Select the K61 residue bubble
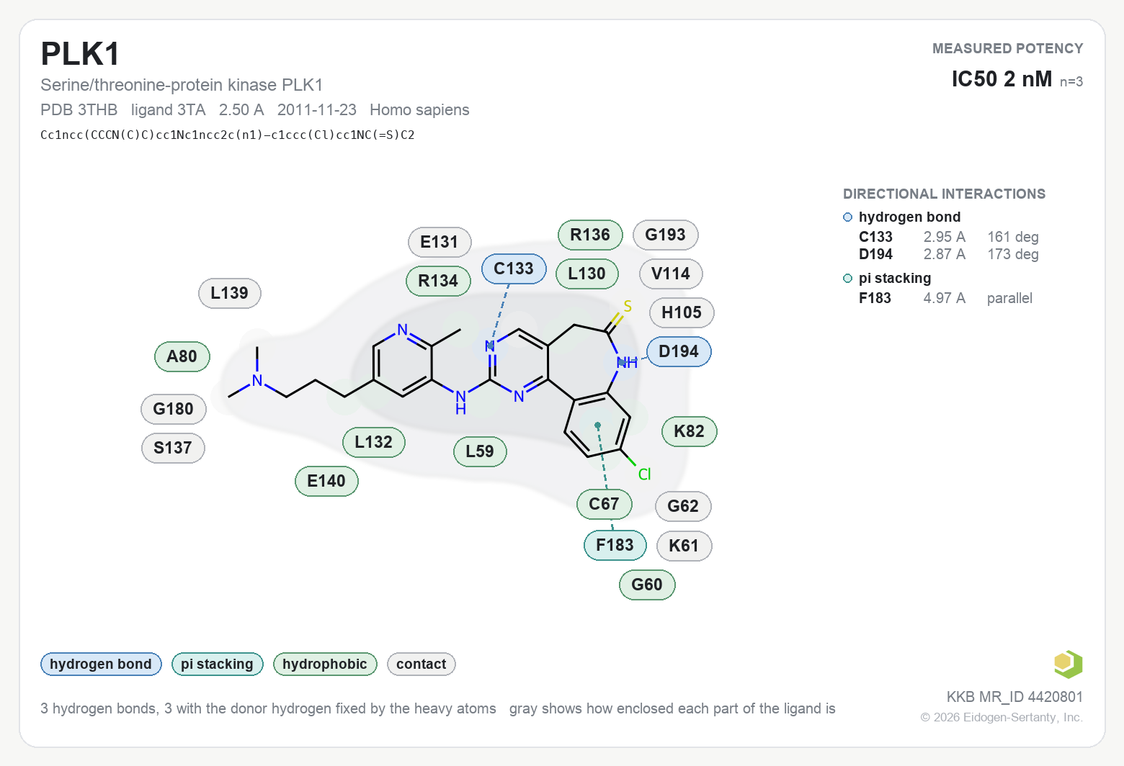The image size is (1124, 766). point(684,546)
